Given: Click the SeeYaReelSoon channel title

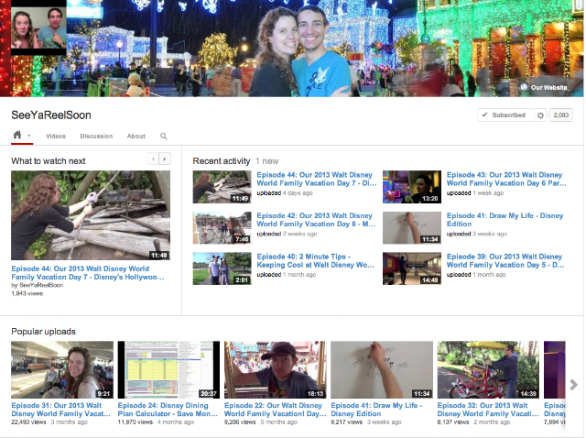Looking at the screenshot, I should tap(51, 115).
